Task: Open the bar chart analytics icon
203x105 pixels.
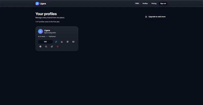Action: (62, 42)
